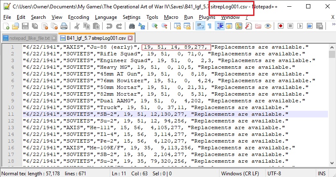The height and width of the screenshot is (177, 336).
Task: Open Folder as Workspace icon
Action: [258, 26]
